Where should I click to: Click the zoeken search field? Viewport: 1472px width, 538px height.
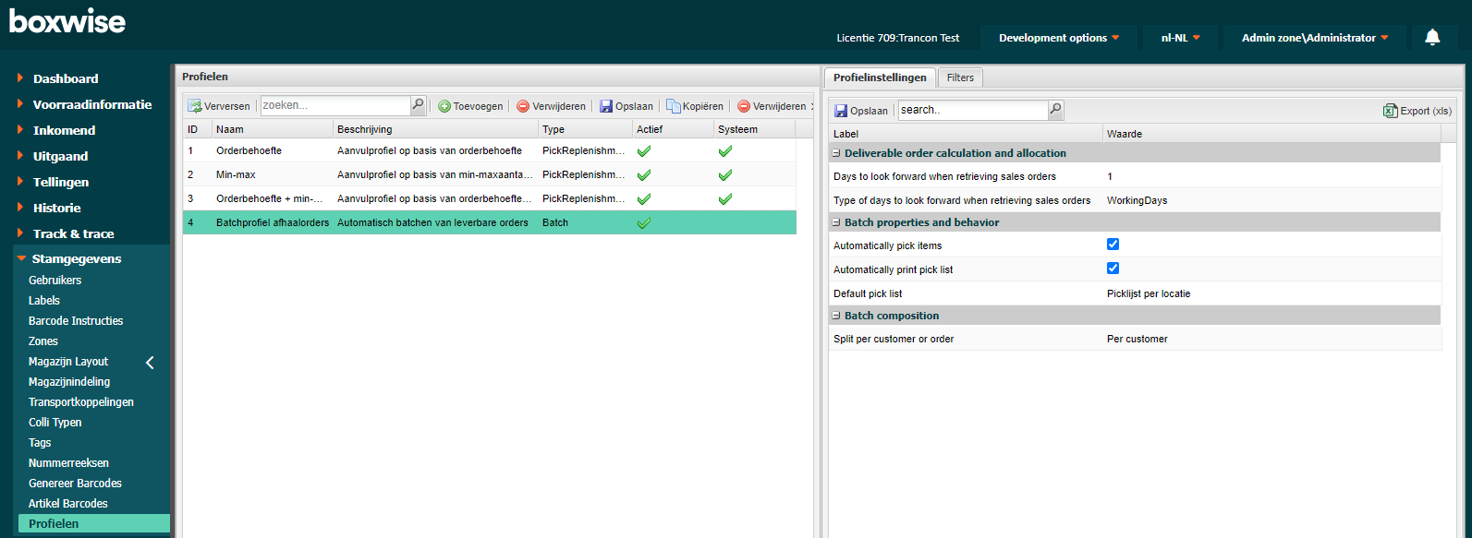tap(335, 105)
